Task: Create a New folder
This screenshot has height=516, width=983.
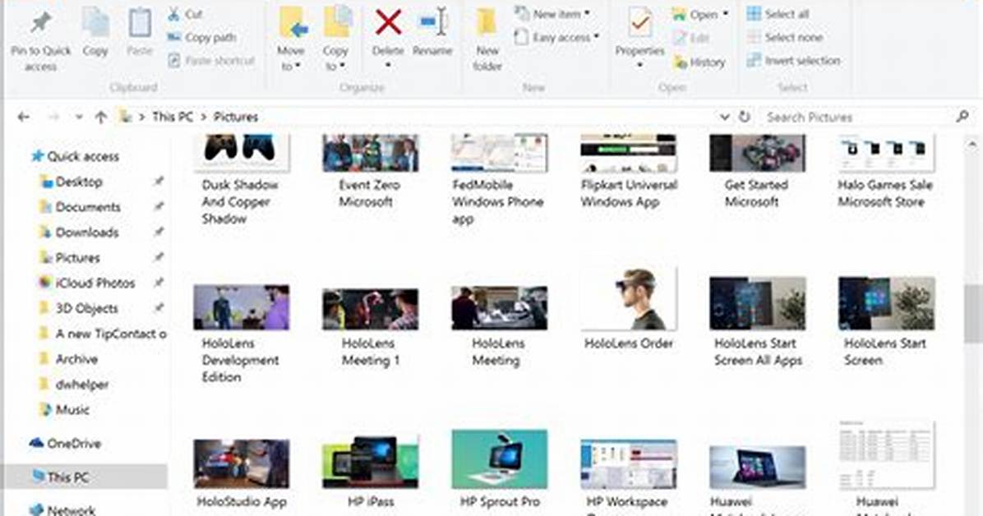Action: coord(487,39)
